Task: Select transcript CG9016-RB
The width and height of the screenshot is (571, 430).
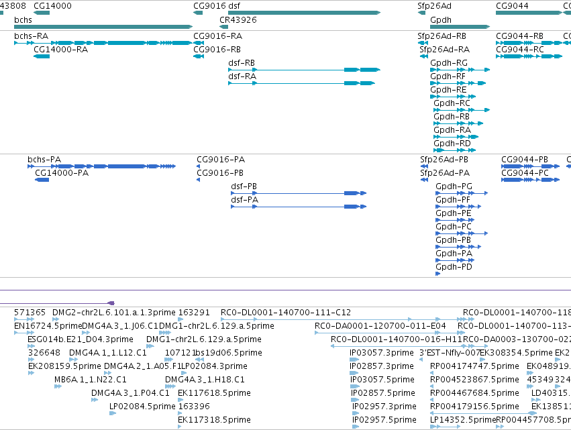Action: [x=199, y=56]
